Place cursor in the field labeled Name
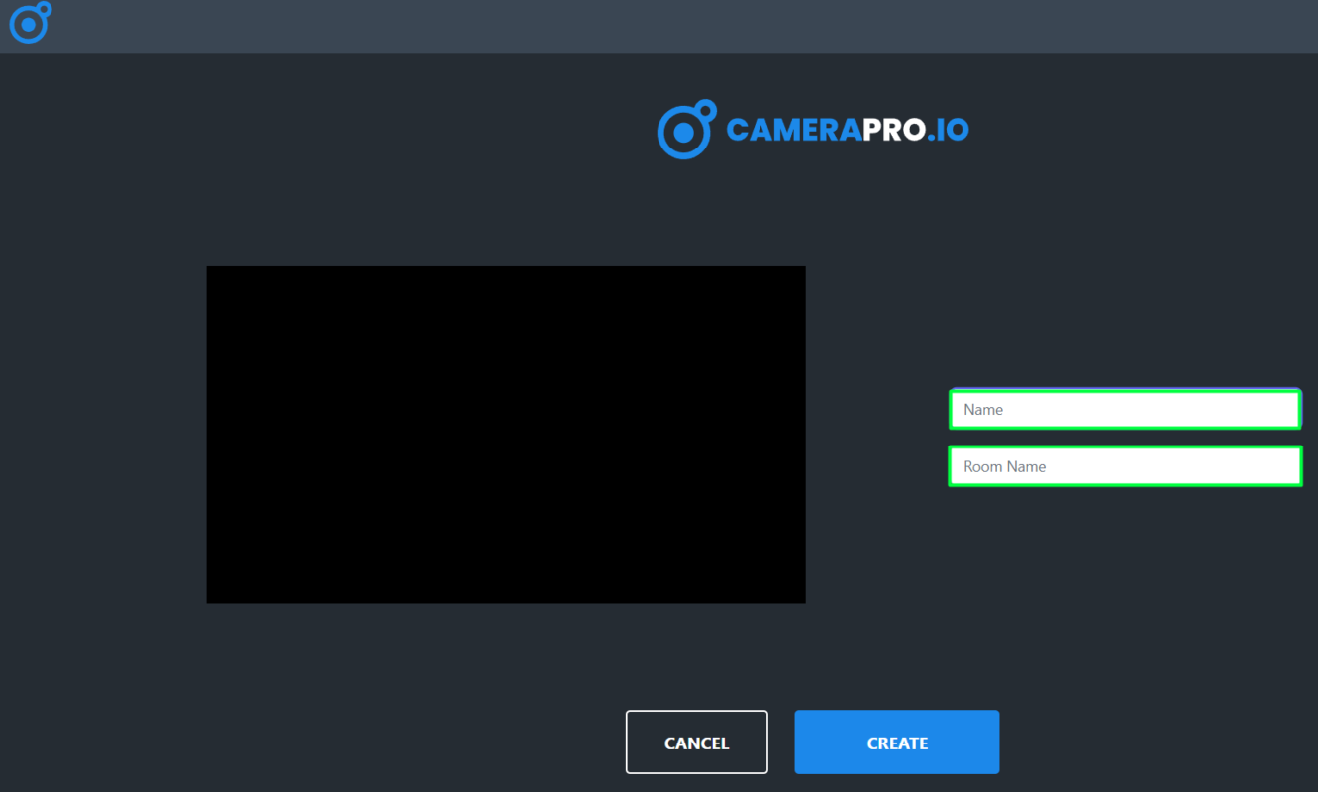This screenshot has height=792, width=1318. click(x=1125, y=409)
